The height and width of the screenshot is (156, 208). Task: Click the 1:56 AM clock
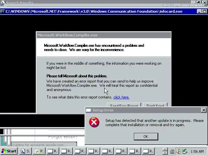[x=197, y=151]
